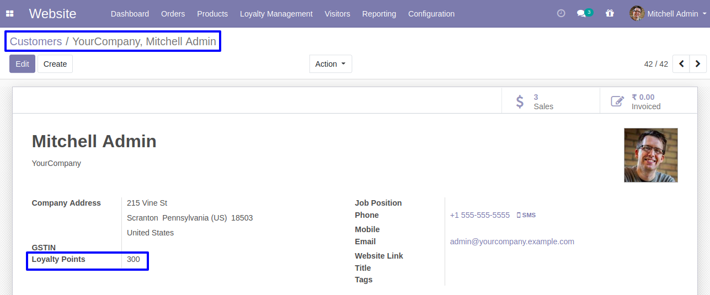The width and height of the screenshot is (710, 295).
Task: Open the Loyalty Management menu
Action: pos(276,14)
